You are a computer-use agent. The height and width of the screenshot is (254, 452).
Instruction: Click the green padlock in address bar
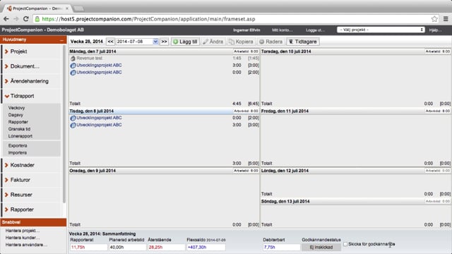click(x=37, y=19)
